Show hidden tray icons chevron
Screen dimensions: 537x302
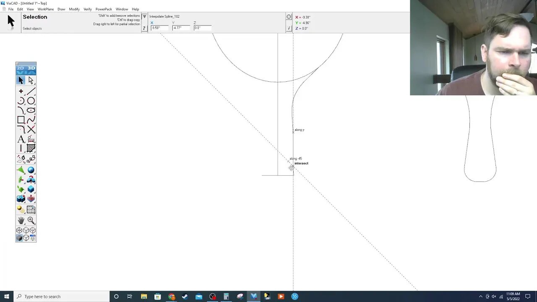click(481, 297)
